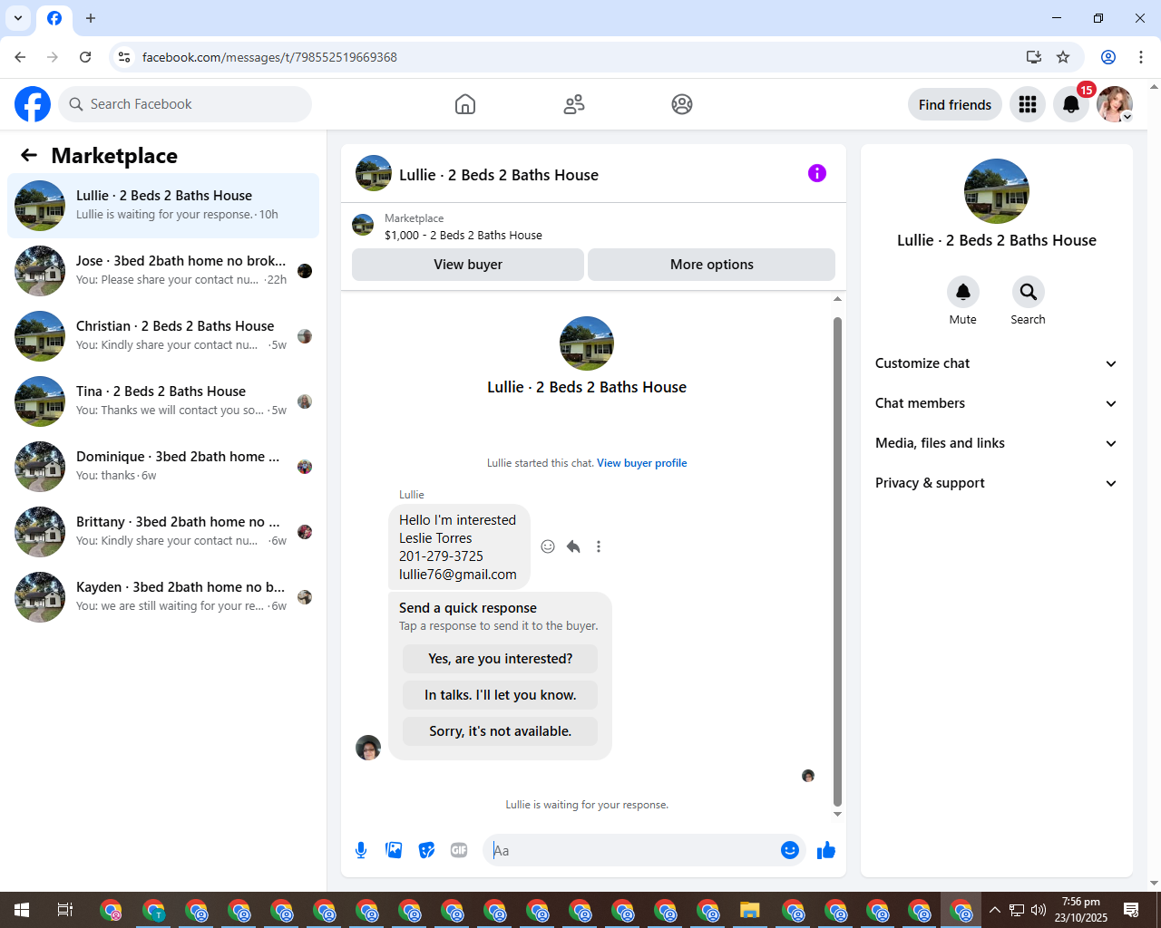The height and width of the screenshot is (928, 1161).
Task: Expand Media, files and links section
Action: pyautogui.click(x=996, y=443)
